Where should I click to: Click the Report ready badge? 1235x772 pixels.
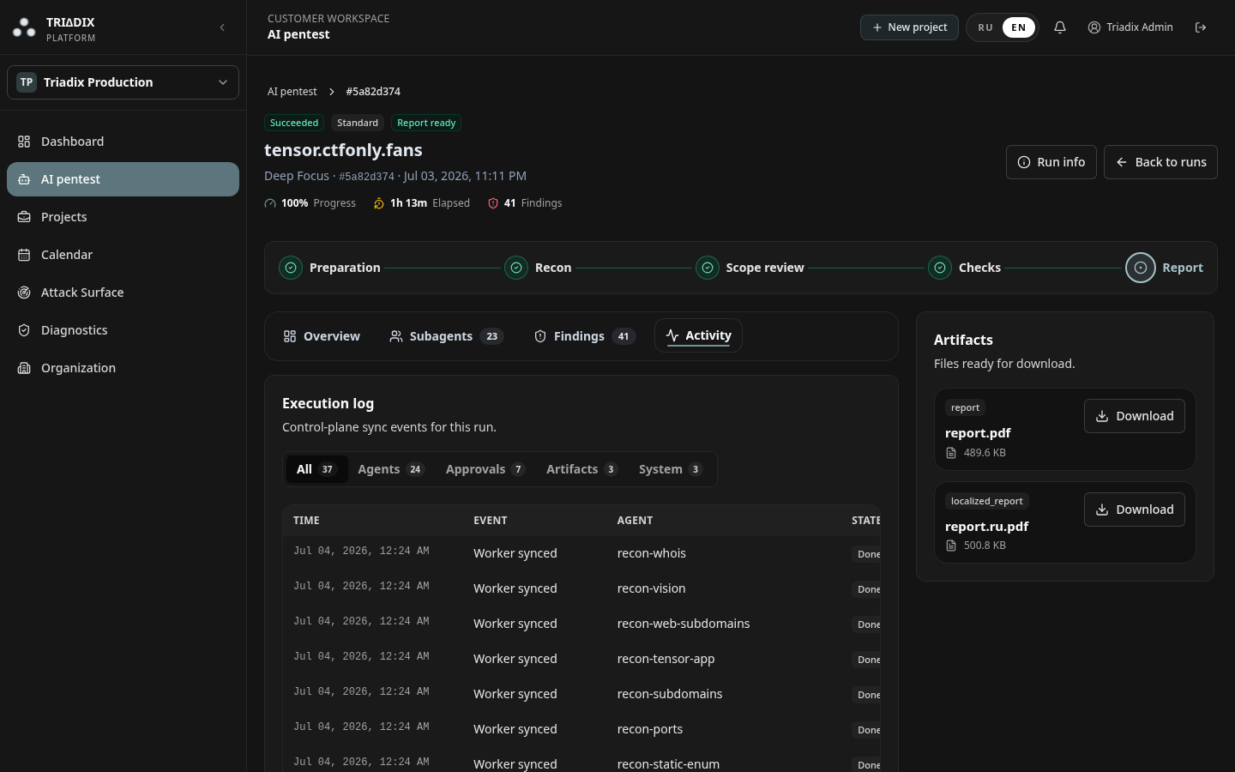pos(426,123)
